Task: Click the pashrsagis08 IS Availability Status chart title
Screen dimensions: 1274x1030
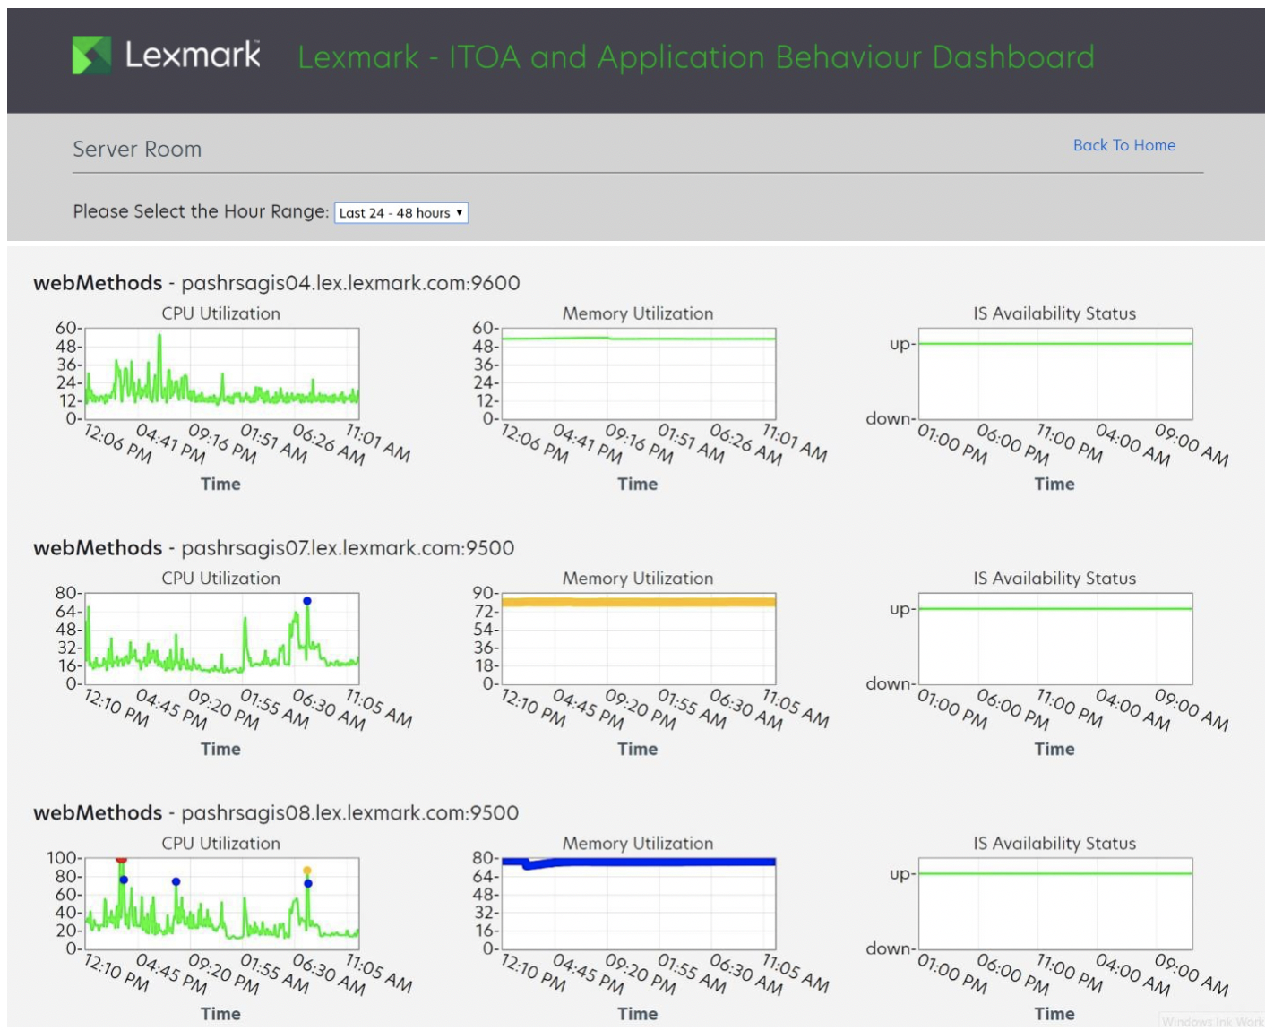Action: pyautogui.click(x=1054, y=844)
